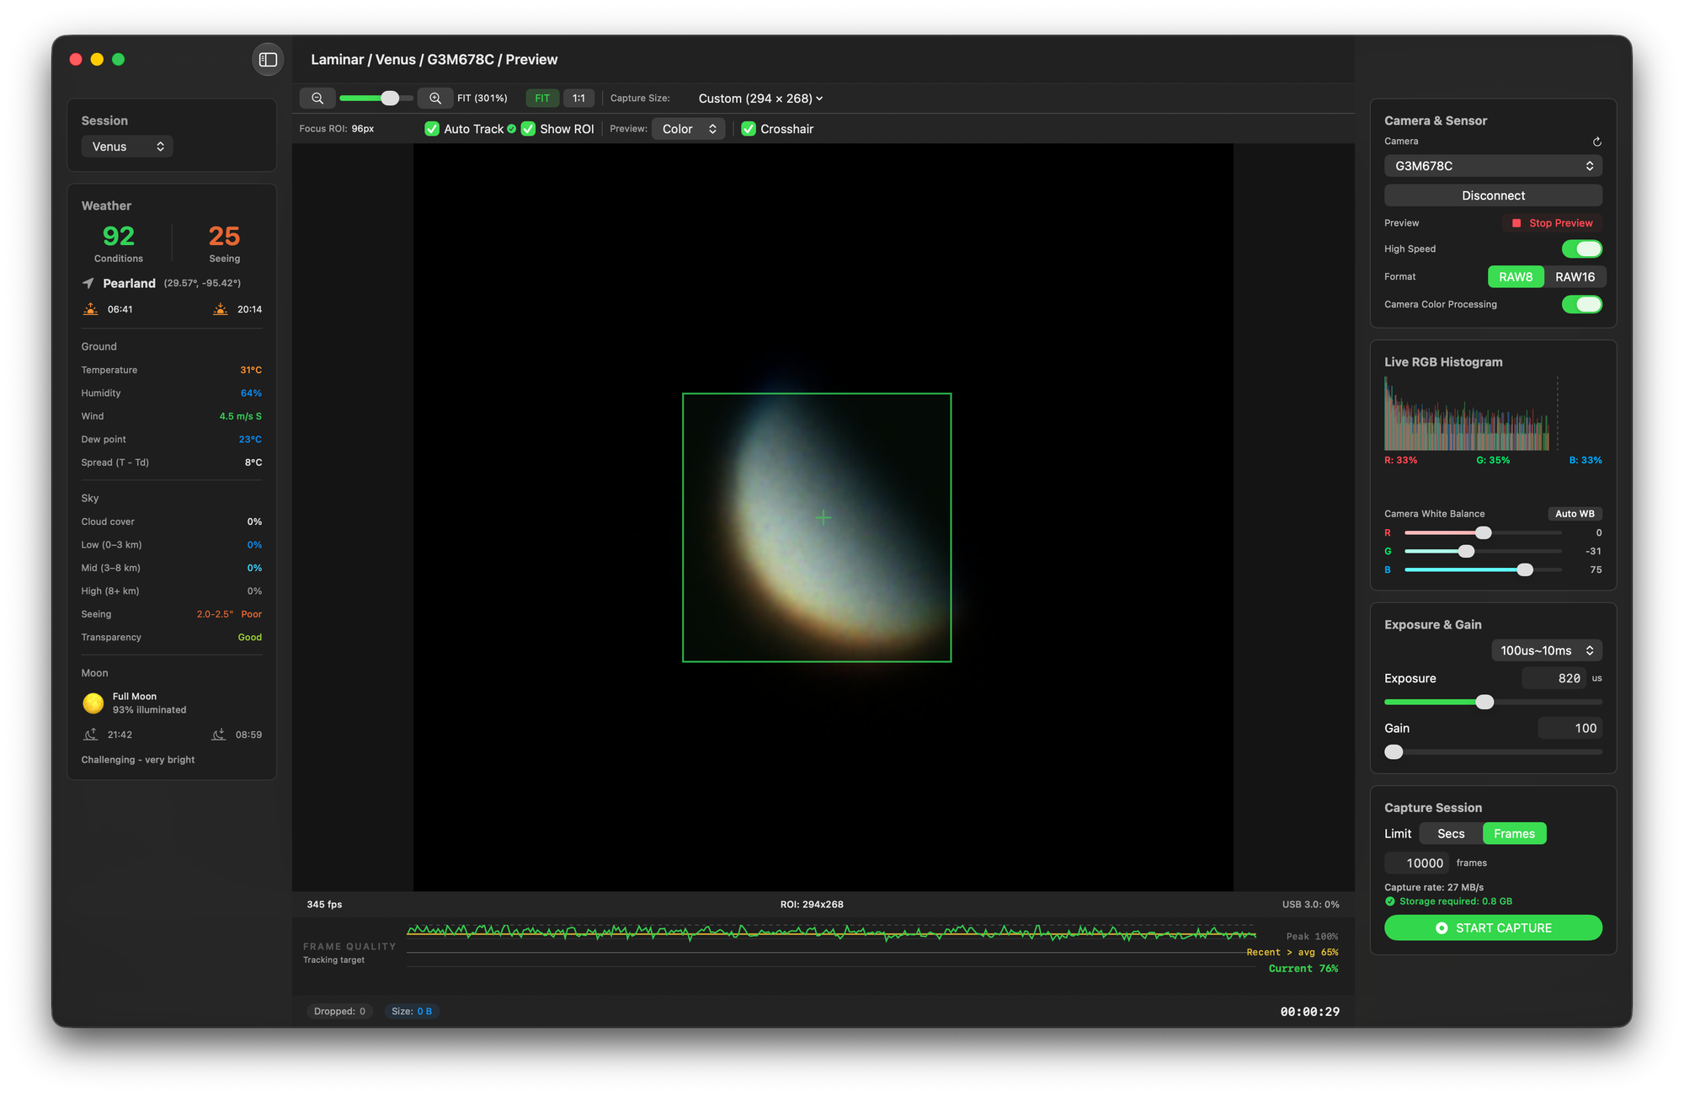The height and width of the screenshot is (1096, 1684).
Task: Click the Disconnect button
Action: click(1493, 195)
